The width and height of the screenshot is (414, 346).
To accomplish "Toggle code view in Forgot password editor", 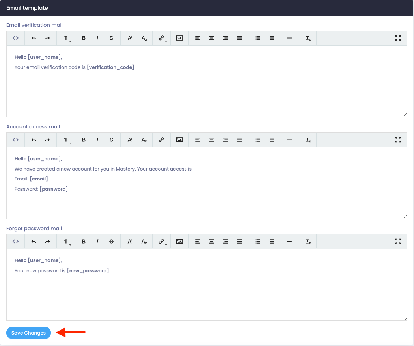I will click(16, 242).
